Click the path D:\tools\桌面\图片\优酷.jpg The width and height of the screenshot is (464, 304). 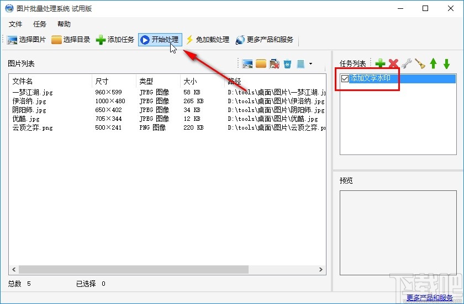(272, 119)
